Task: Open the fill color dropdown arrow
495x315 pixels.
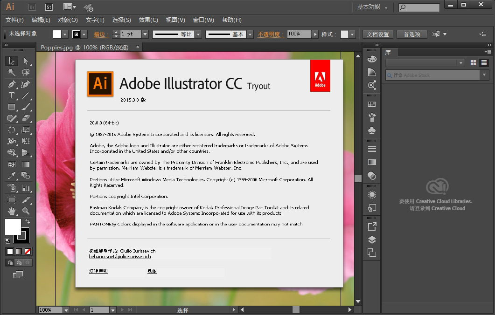Action: tap(65, 34)
